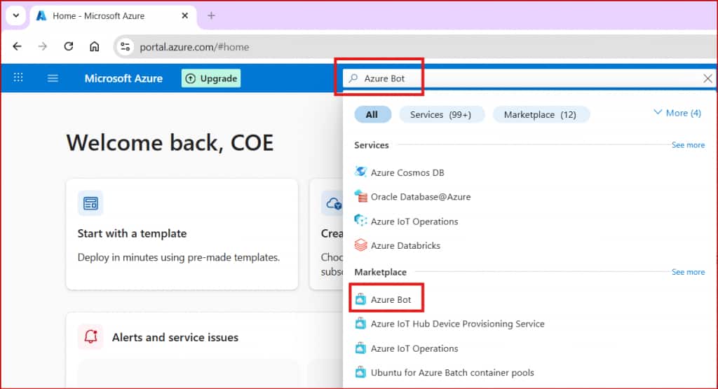Click the Upgrade button
The width and height of the screenshot is (718, 389).
click(x=211, y=79)
